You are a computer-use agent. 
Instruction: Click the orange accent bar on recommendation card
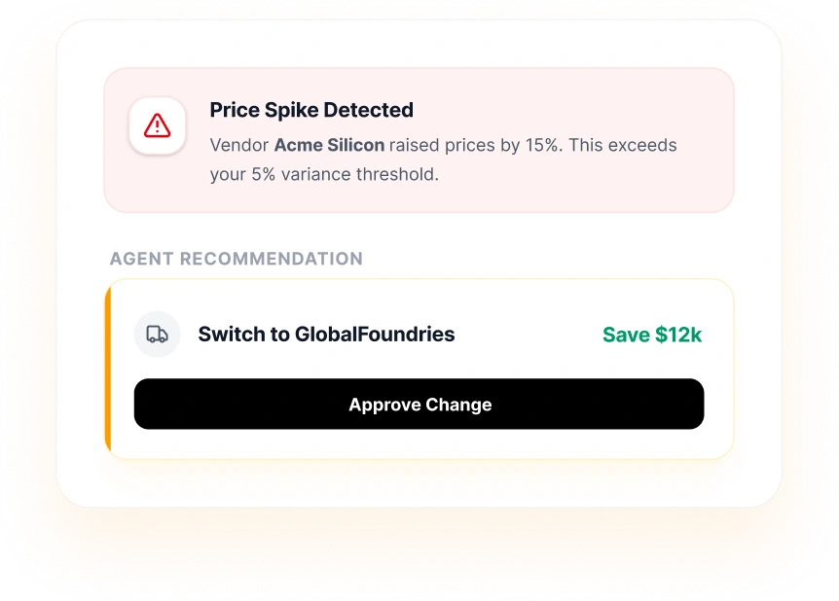pyautogui.click(x=108, y=370)
